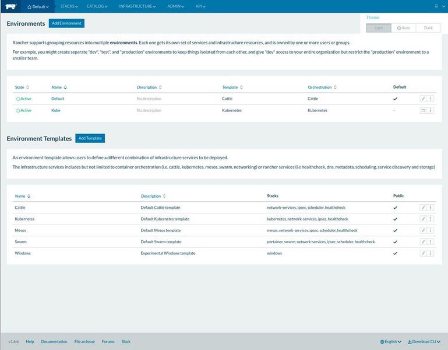
Task: Click the Help footer link
Action: pos(30,341)
